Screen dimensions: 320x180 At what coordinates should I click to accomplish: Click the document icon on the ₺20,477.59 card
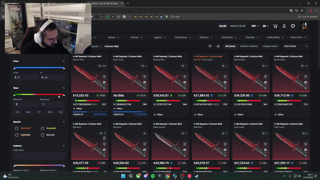point(104,138)
